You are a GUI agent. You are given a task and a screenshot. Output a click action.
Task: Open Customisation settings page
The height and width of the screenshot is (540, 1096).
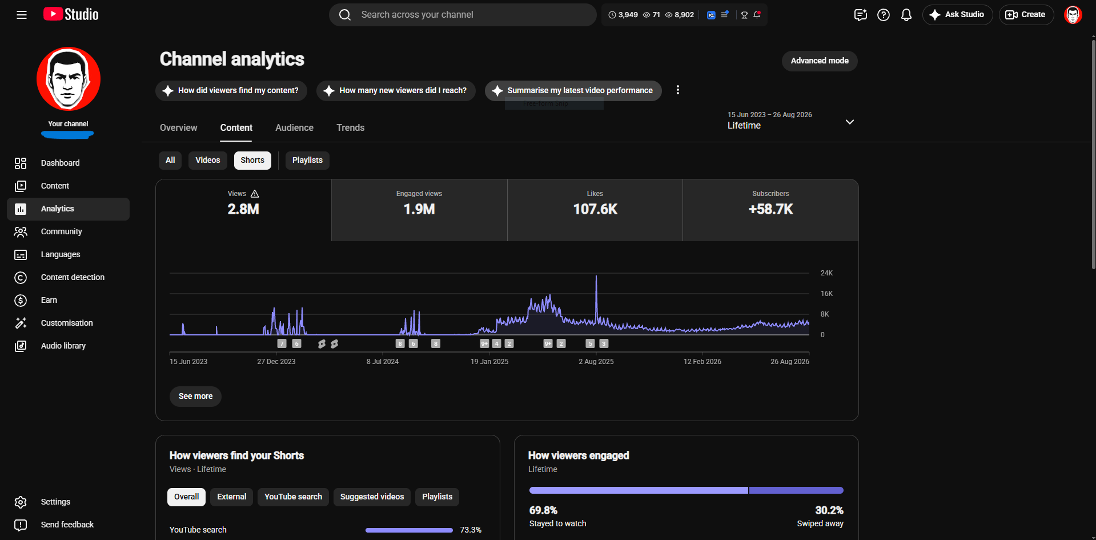pyautogui.click(x=68, y=323)
